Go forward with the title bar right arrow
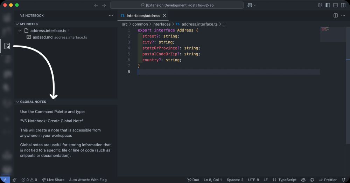 point(104,5)
